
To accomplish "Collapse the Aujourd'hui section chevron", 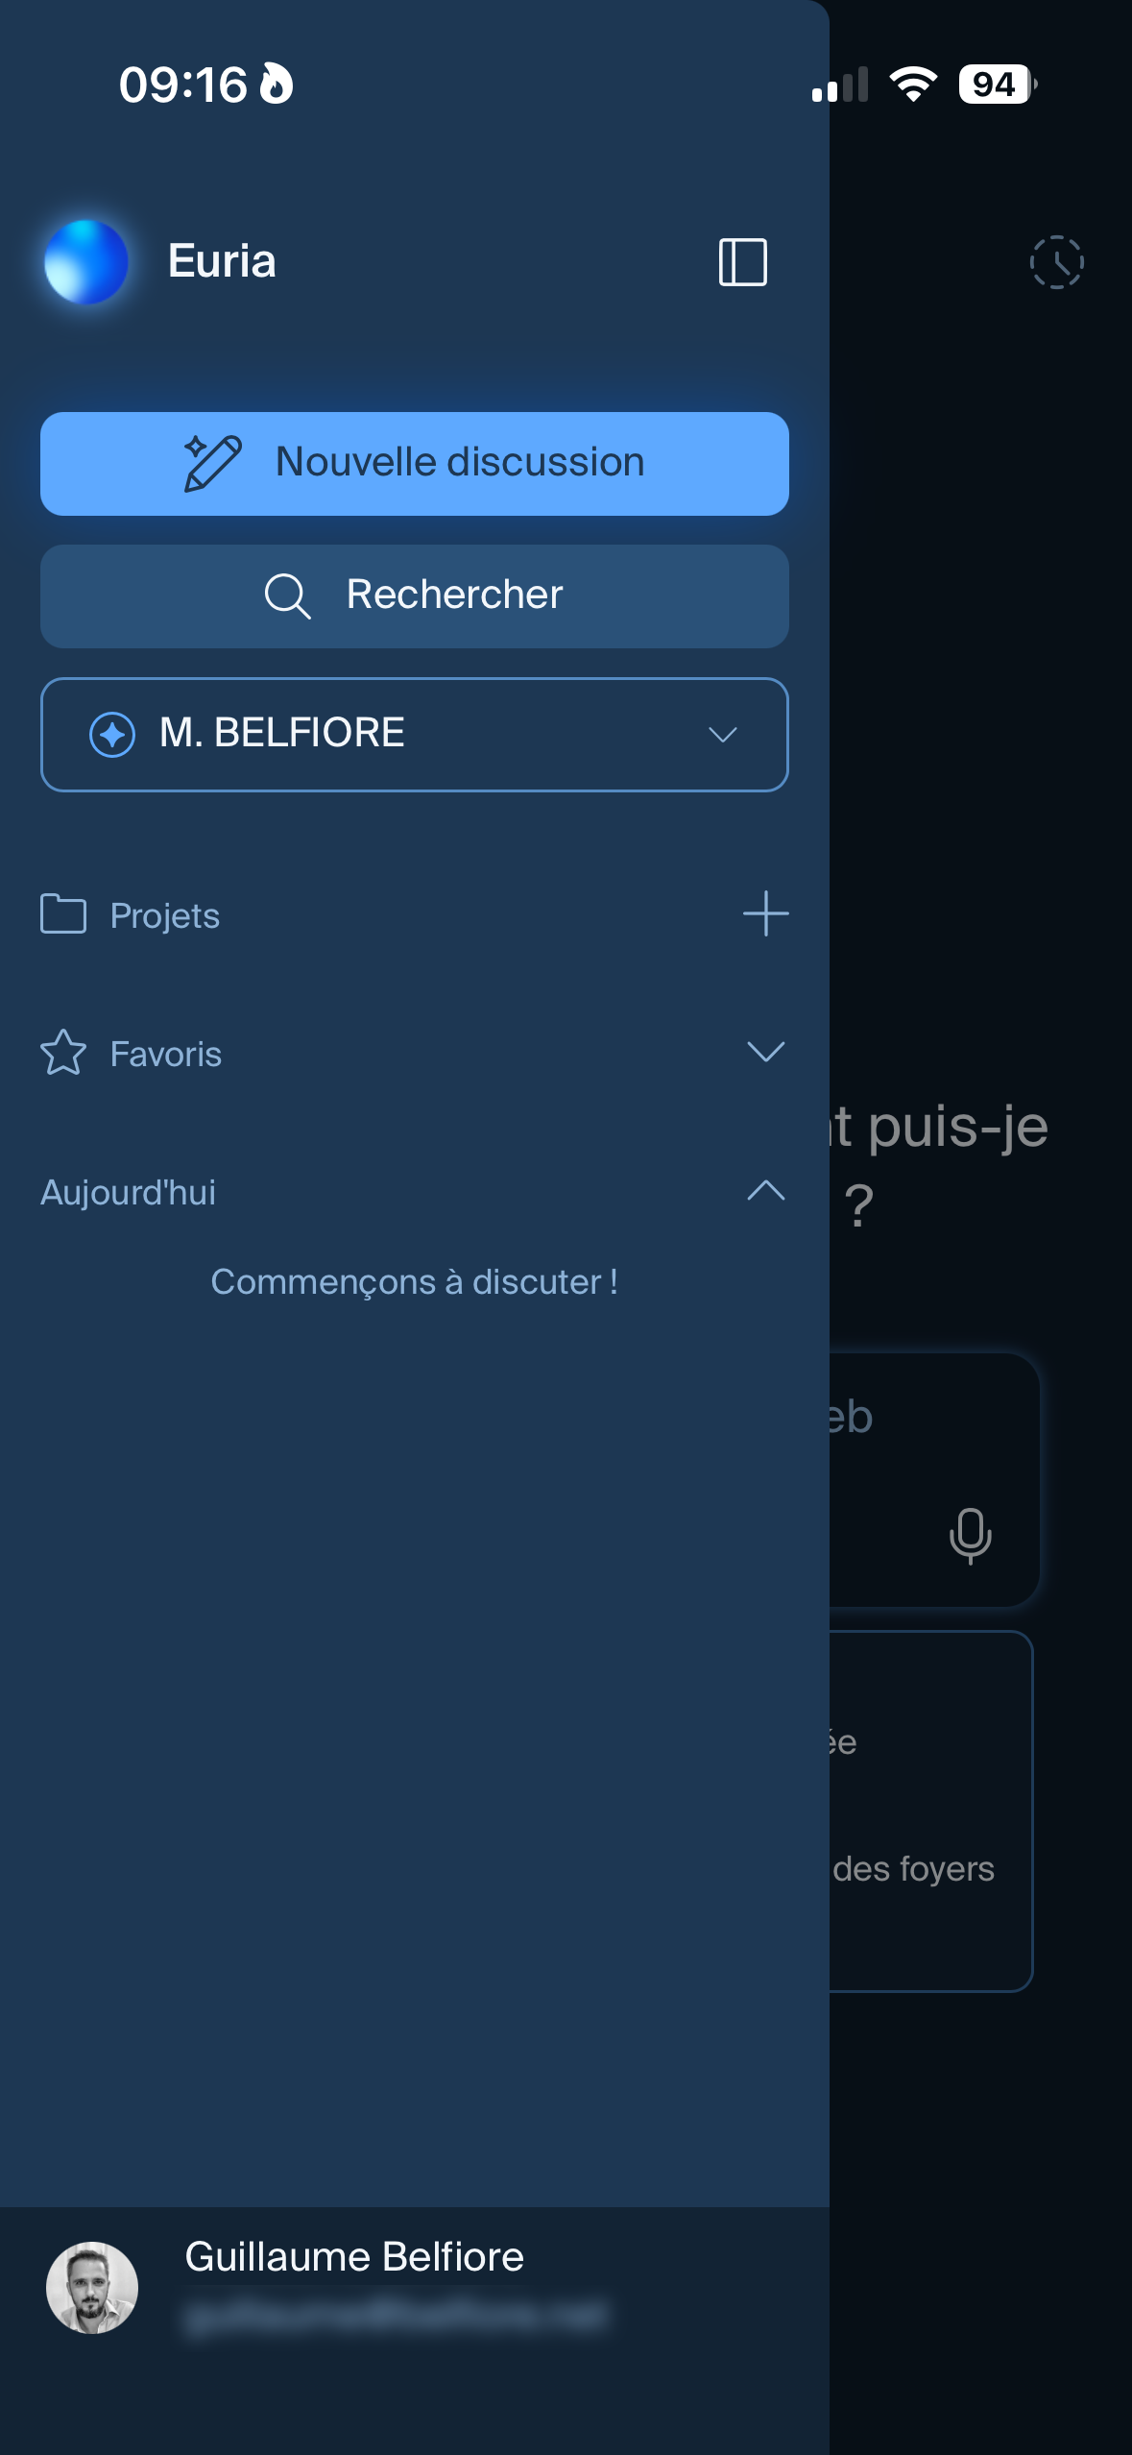I will 765,1191.
